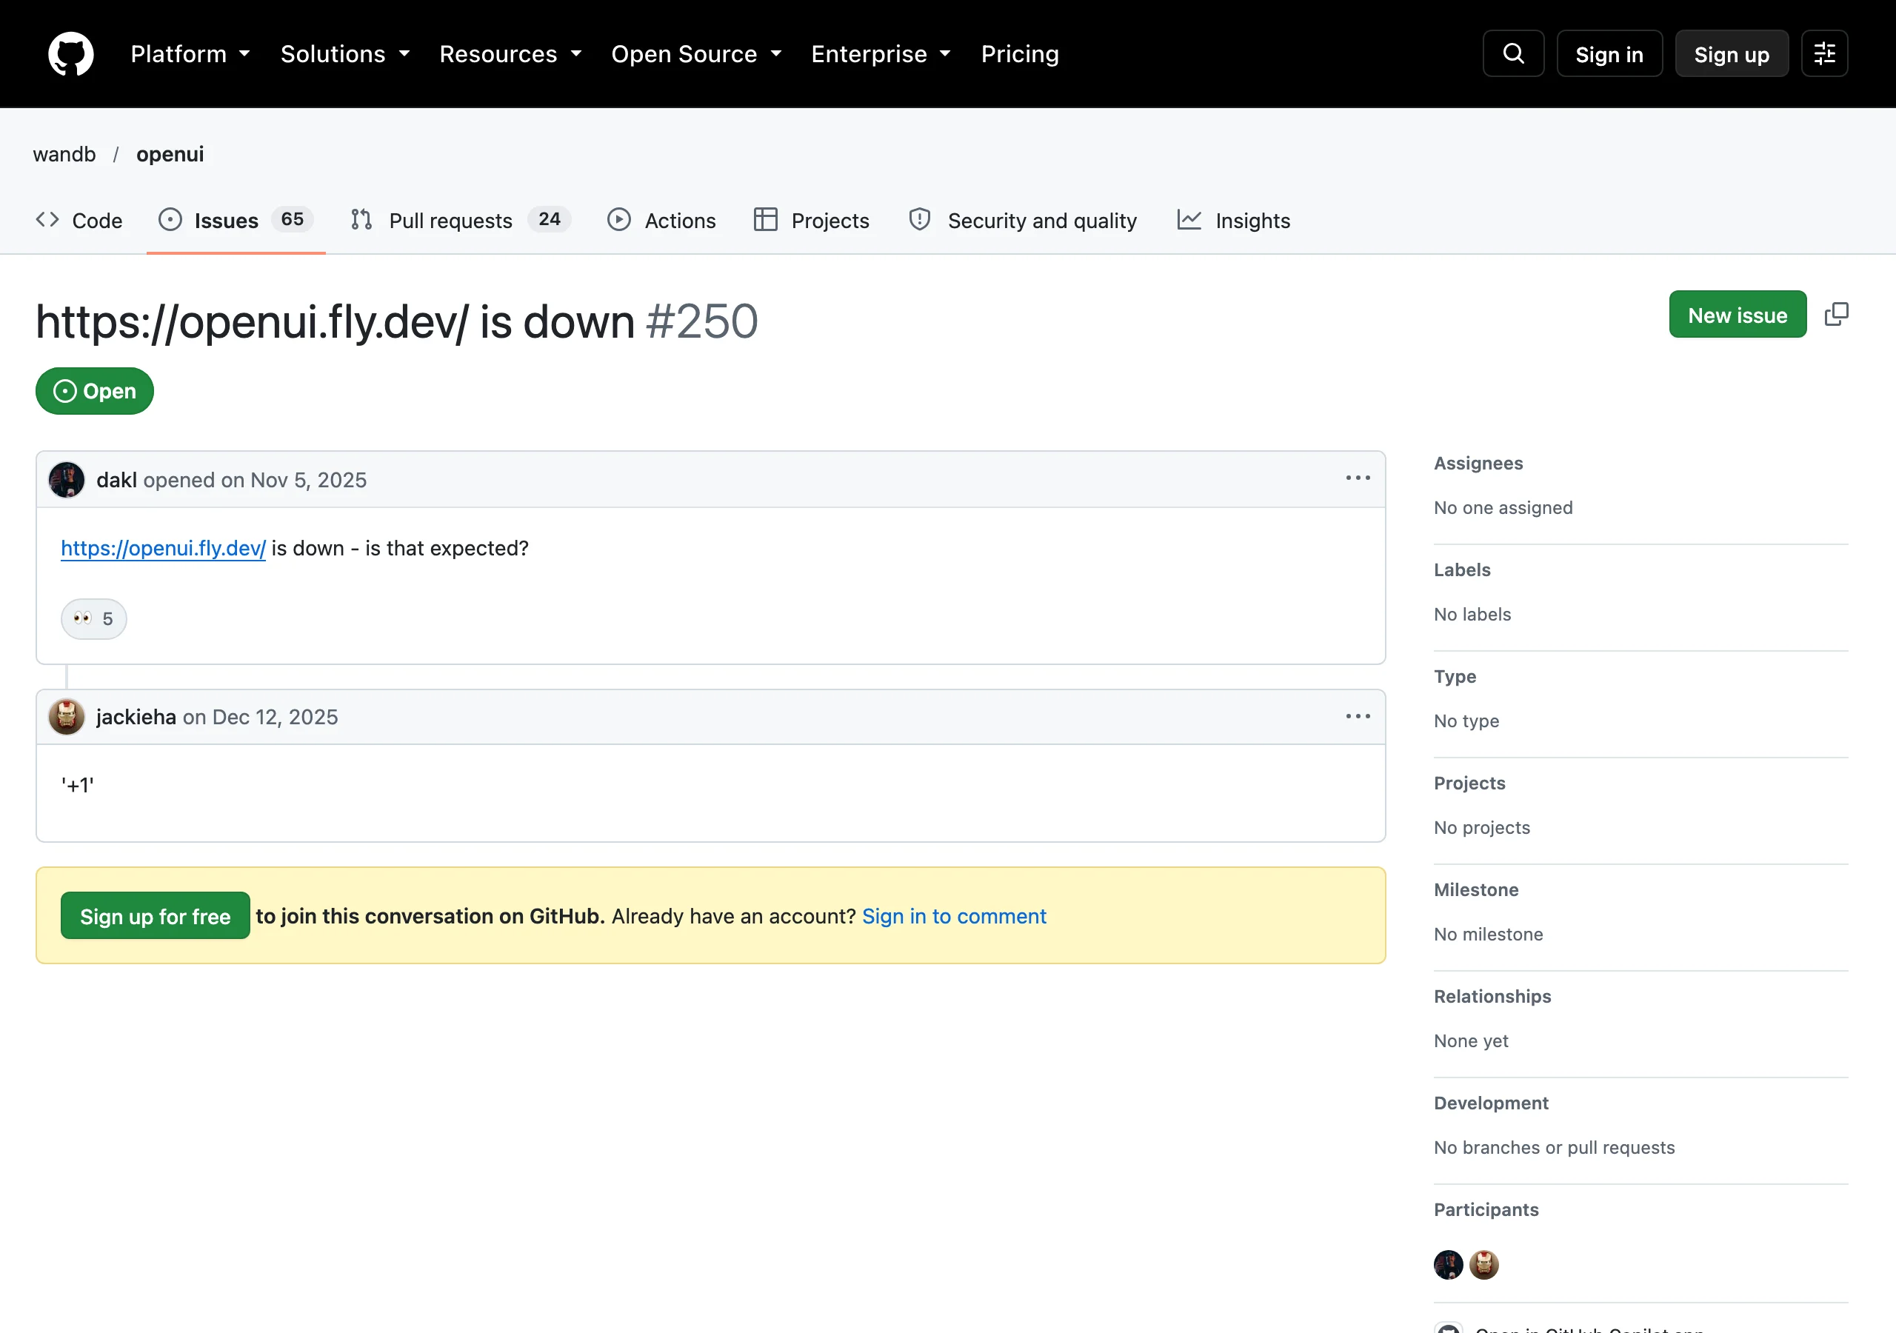Click the Sign up for free button

(156, 915)
